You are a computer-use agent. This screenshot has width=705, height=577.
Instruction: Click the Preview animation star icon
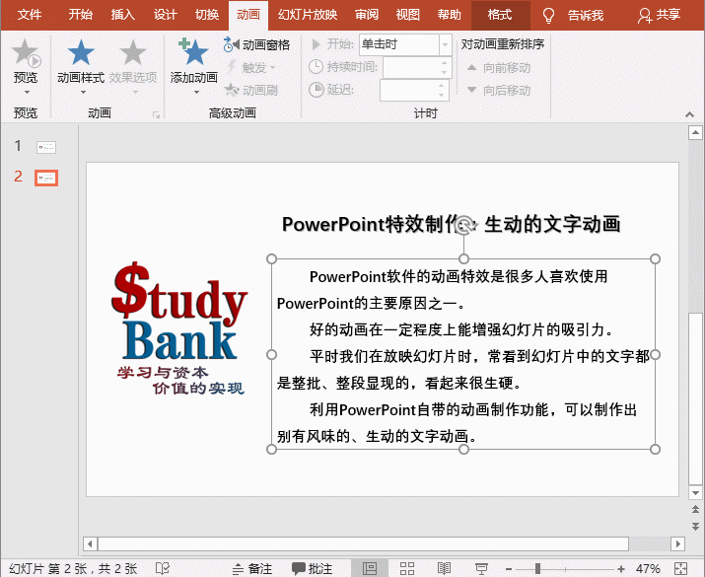(x=26, y=52)
